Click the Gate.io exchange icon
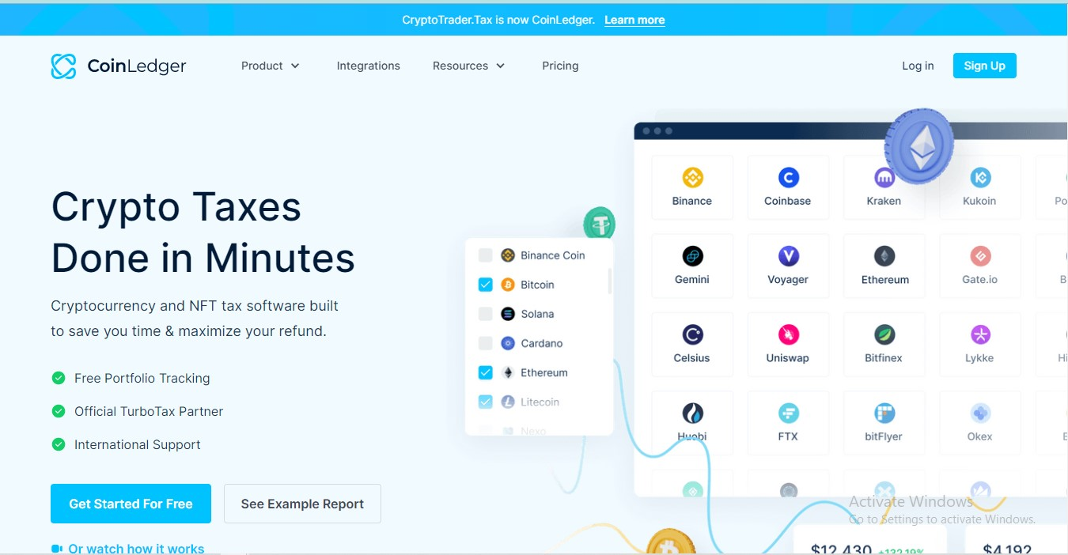Image resolution: width=1068 pixels, height=555 pixels. (980, 256)
